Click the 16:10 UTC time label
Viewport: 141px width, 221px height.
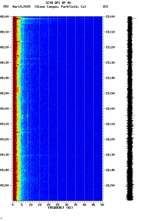click(x=110, y=124)
